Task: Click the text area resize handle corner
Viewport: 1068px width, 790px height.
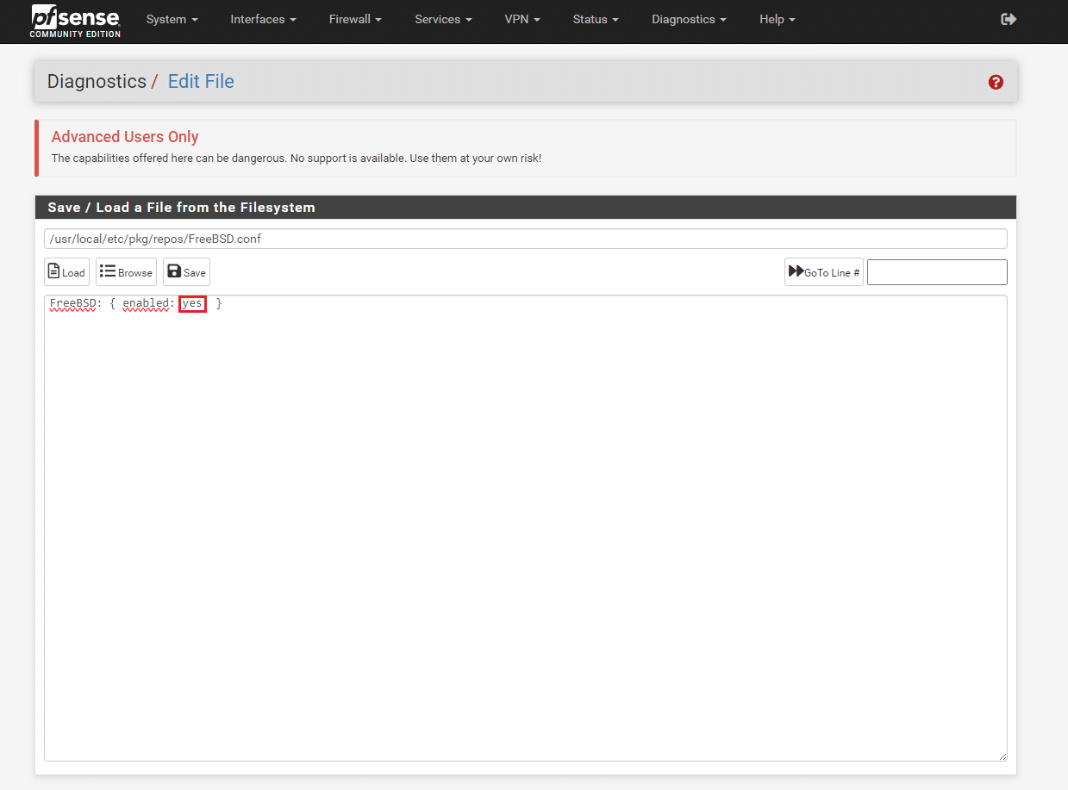Action: click(x=1002, y=756)
